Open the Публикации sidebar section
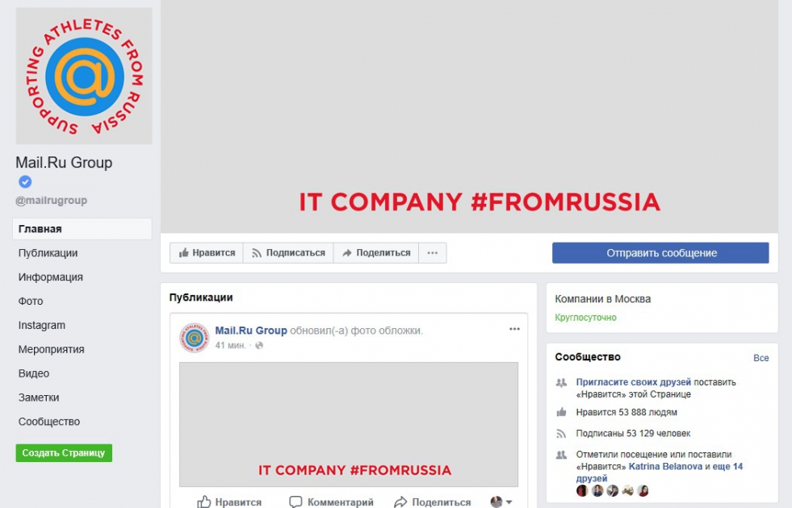 click(x=48, y=252)
